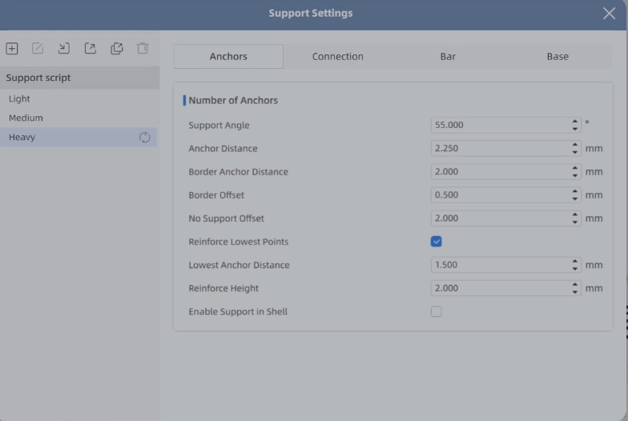Viewport: 628px width, 421px height.
Task: Click the add new support script icon
Action: (x=12, y=49)
